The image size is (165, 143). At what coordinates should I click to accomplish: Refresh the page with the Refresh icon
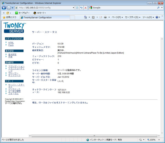tap(81, 8)
